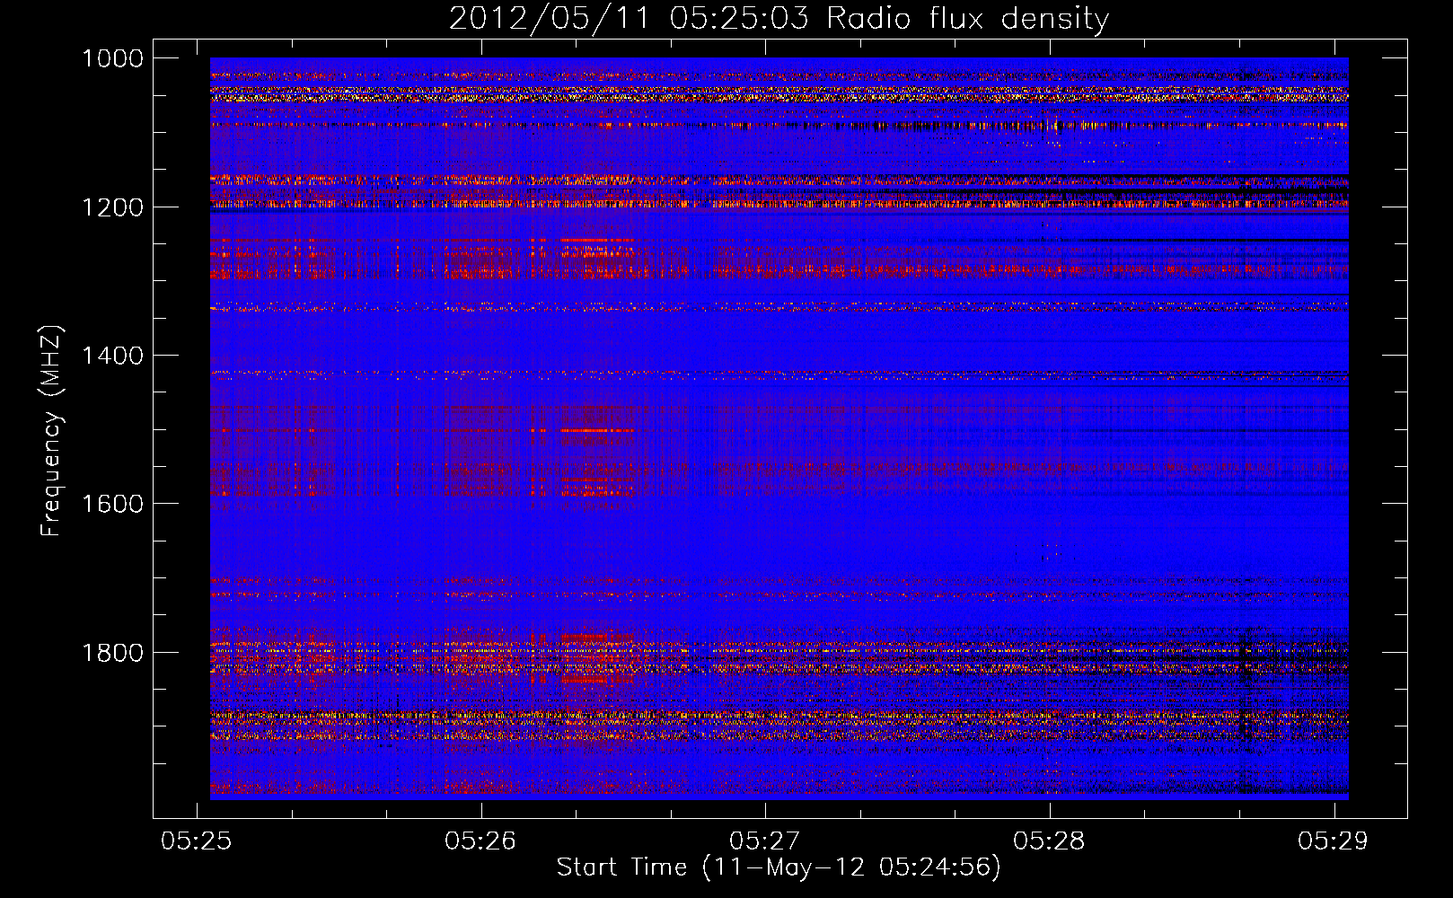Click the "Start Time (11-May-12 05:24:56)" label
Viewport: 1453px width, 898px height.
point(779,867)
